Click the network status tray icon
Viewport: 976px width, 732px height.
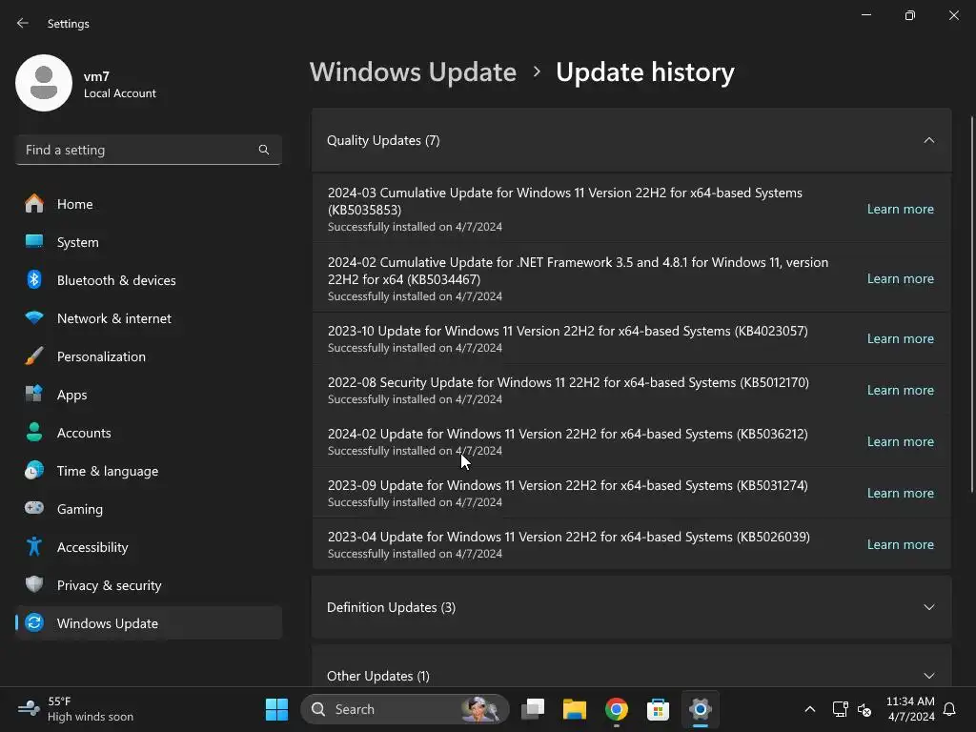(841, 709)
